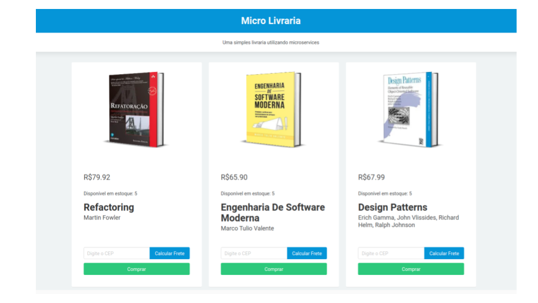This screenshot has height=303, width=538.
Task: Click the Micro Livraria header title
Action: [271, 21]
